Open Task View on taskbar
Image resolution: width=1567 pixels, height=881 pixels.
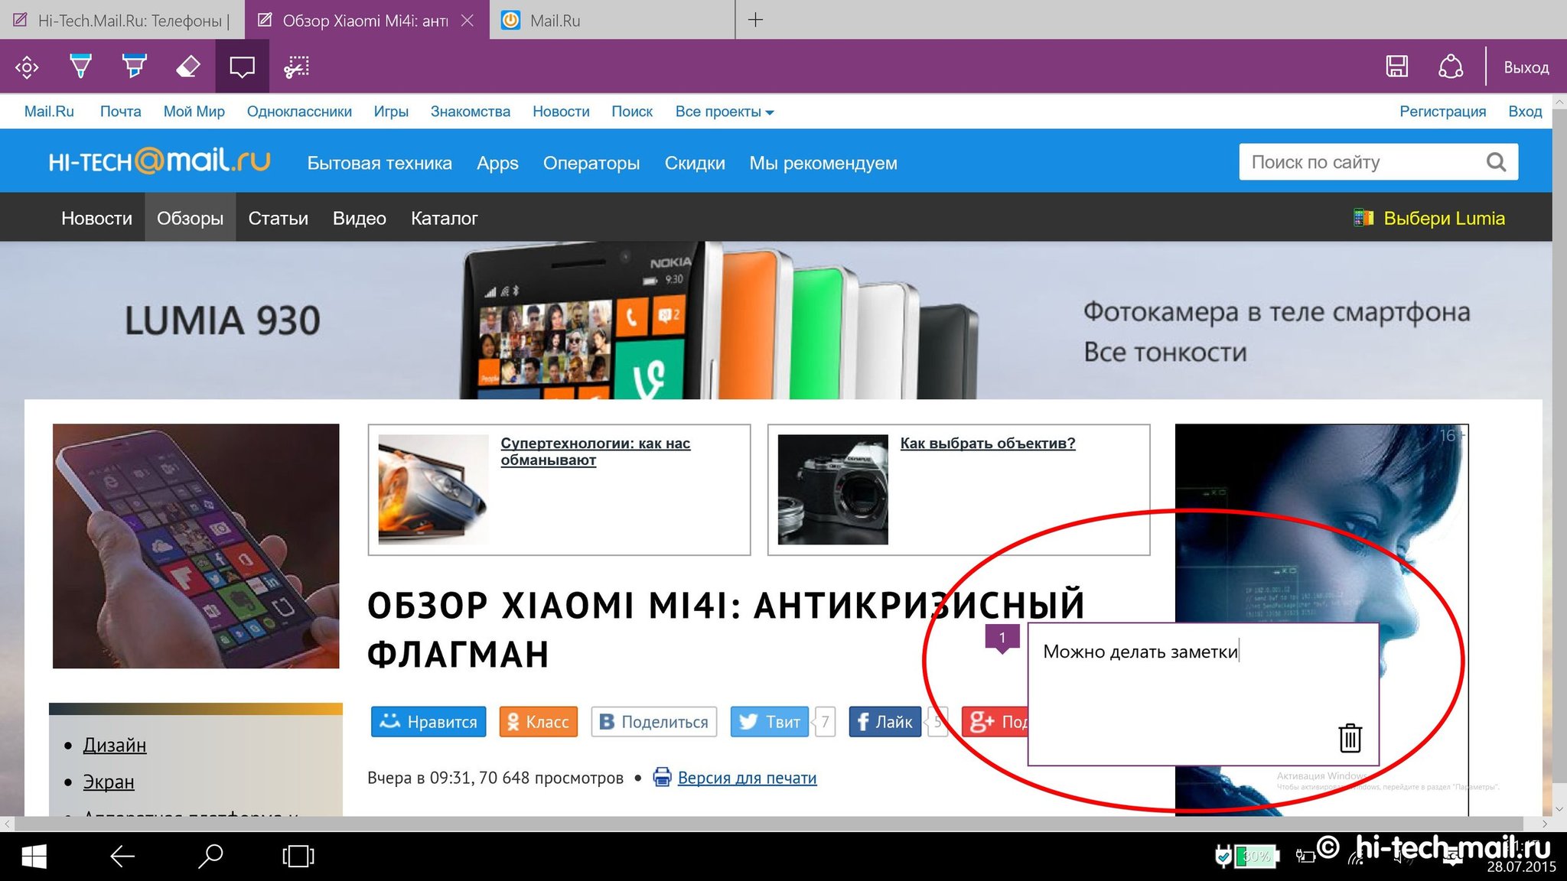point(298,857)
